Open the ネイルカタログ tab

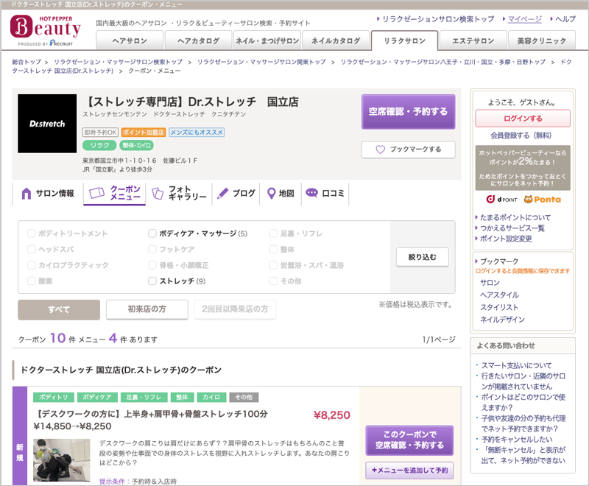click(x=336, y=40)
